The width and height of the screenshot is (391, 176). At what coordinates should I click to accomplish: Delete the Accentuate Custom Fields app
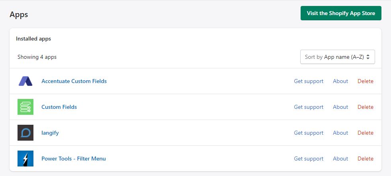[366, 81]
